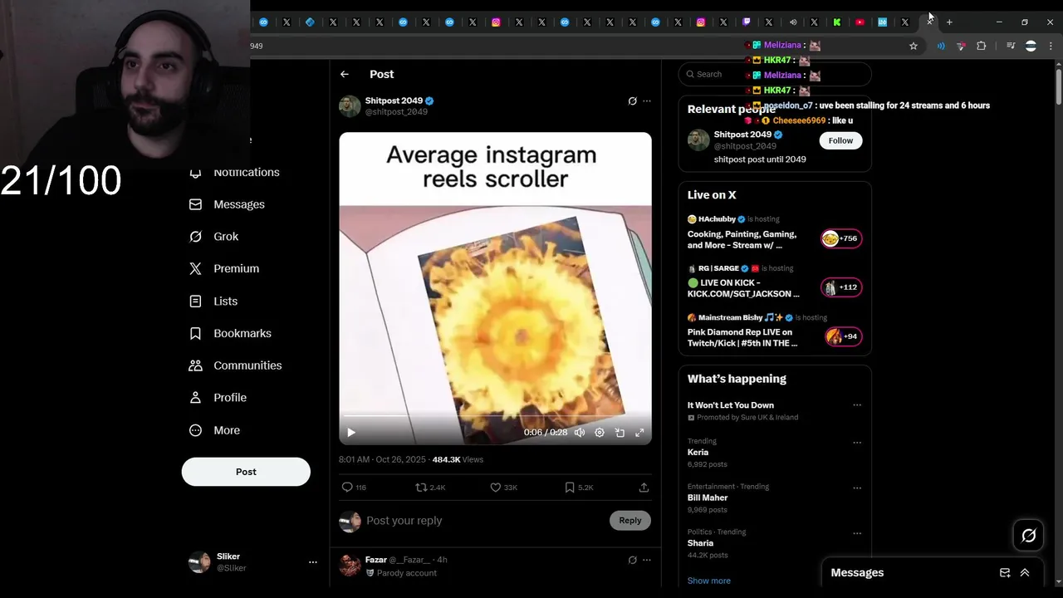Image resolution: width=1063 pixels, height=598 pixels.
Task: Seek along the video progress bar
Action: pos(495,415)
